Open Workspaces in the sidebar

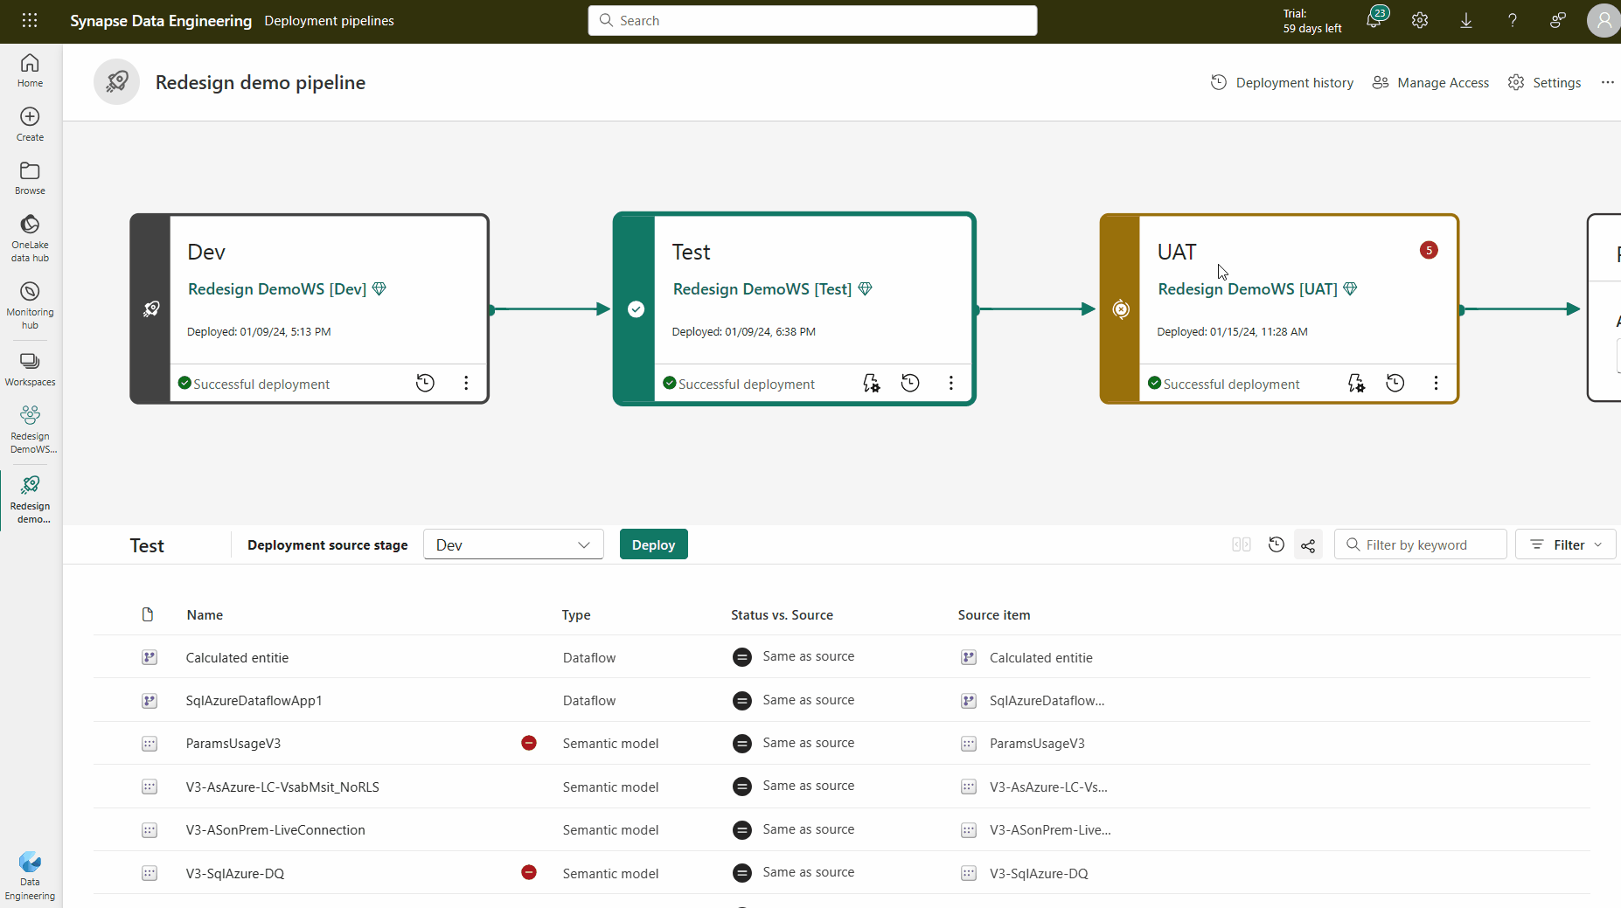(x=30, y=370)
